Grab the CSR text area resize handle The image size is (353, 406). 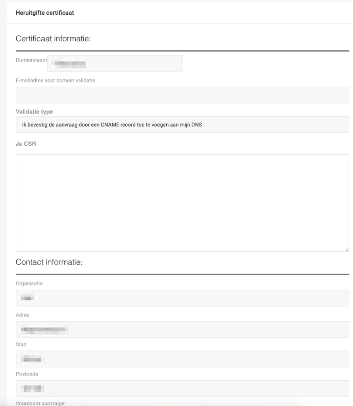pyautogui.click(x=347, y=249)
